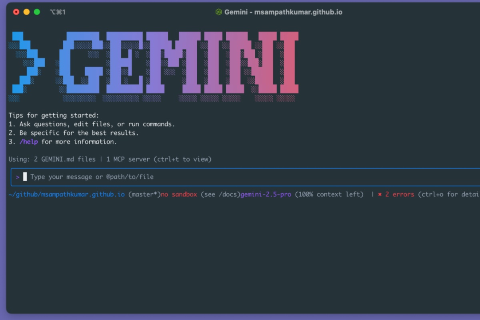
Task: Click the 'no sandbox' status text
Action: 179,194
